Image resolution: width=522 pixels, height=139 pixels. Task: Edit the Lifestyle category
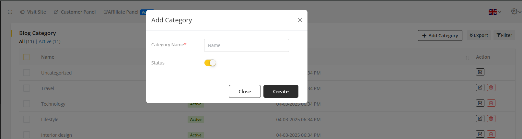pyautogui.click(x=480, y=119)
